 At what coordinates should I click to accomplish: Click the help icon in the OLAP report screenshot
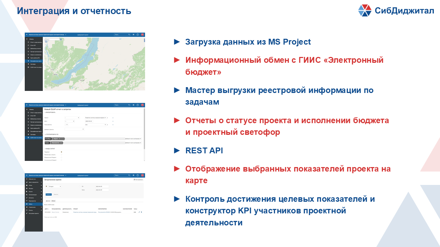[137, 105]
